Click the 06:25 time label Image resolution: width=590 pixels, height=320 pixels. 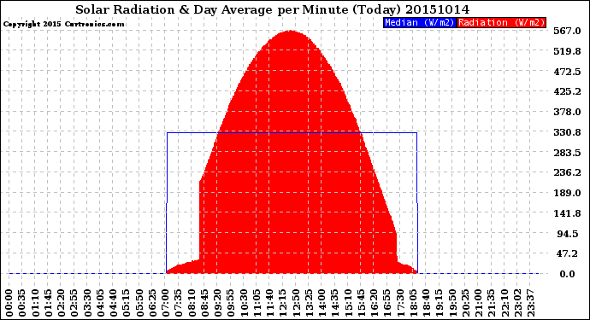pos(152,303)
